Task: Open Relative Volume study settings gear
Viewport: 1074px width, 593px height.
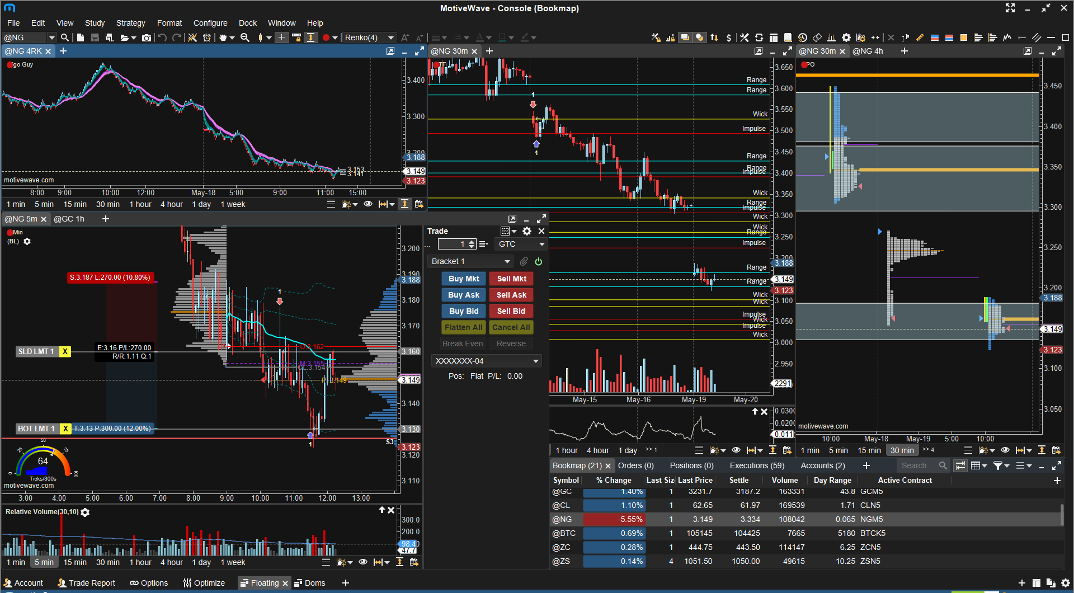Action: coord(85,512)
